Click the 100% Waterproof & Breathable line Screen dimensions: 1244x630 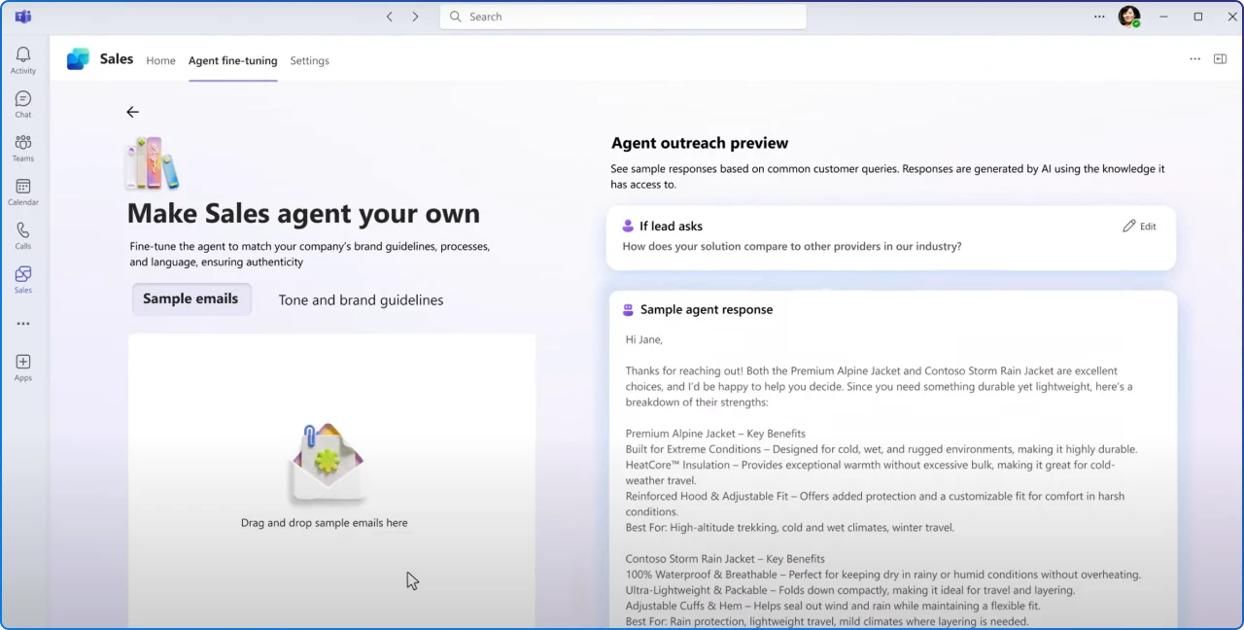882,575
